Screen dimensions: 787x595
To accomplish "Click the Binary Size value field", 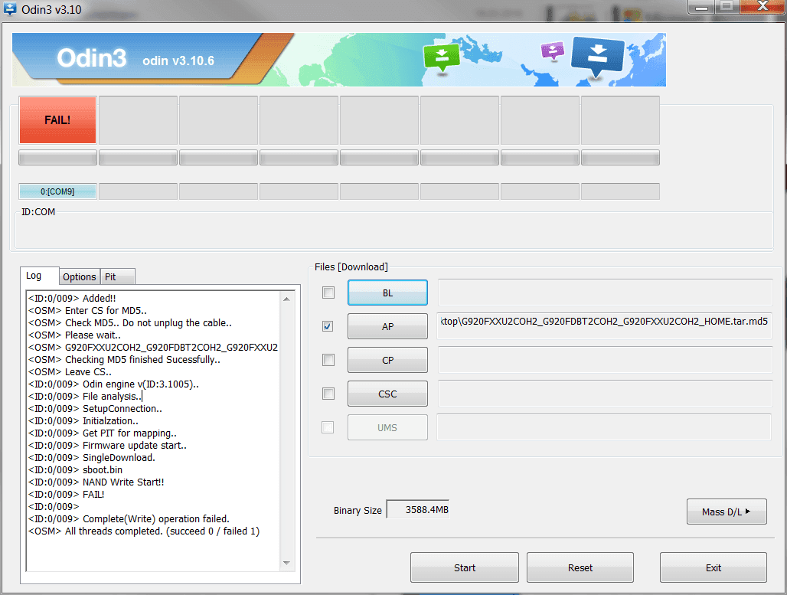I will 417,510.
